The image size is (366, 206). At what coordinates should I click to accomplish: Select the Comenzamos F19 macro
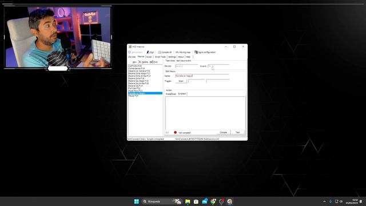(x=145, y=69)
